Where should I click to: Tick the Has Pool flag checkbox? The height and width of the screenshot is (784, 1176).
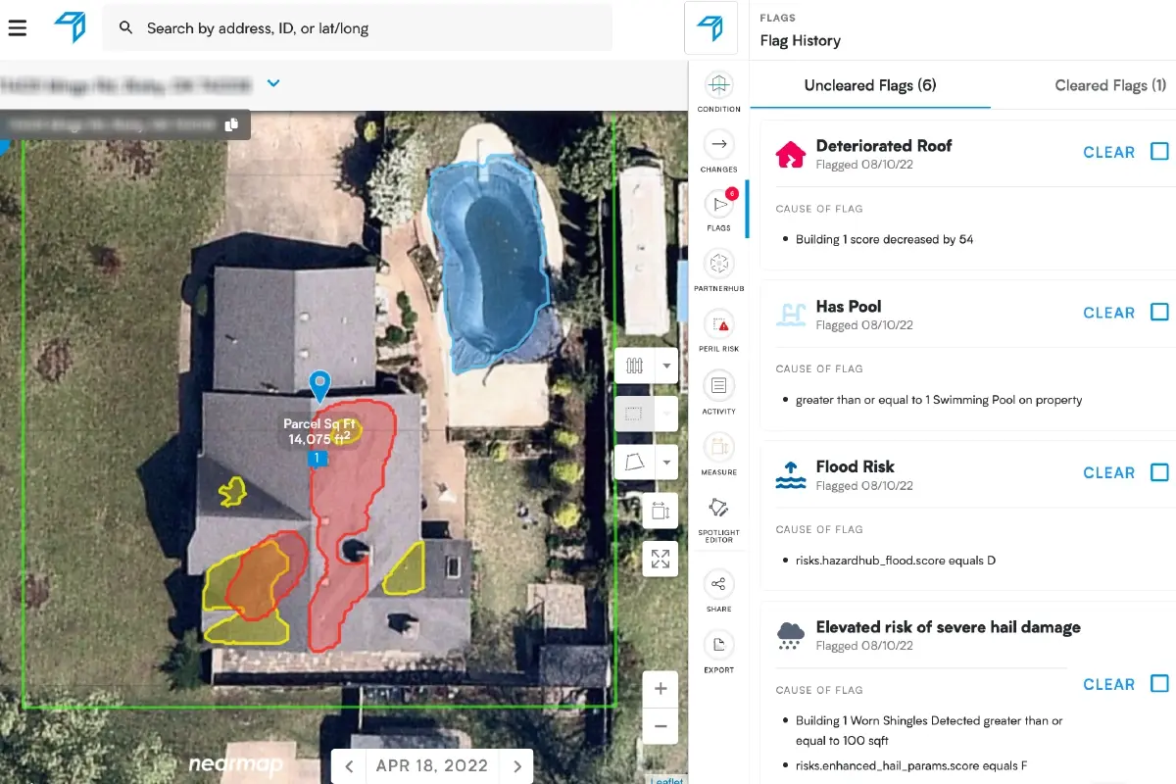tap(1157, 312)
